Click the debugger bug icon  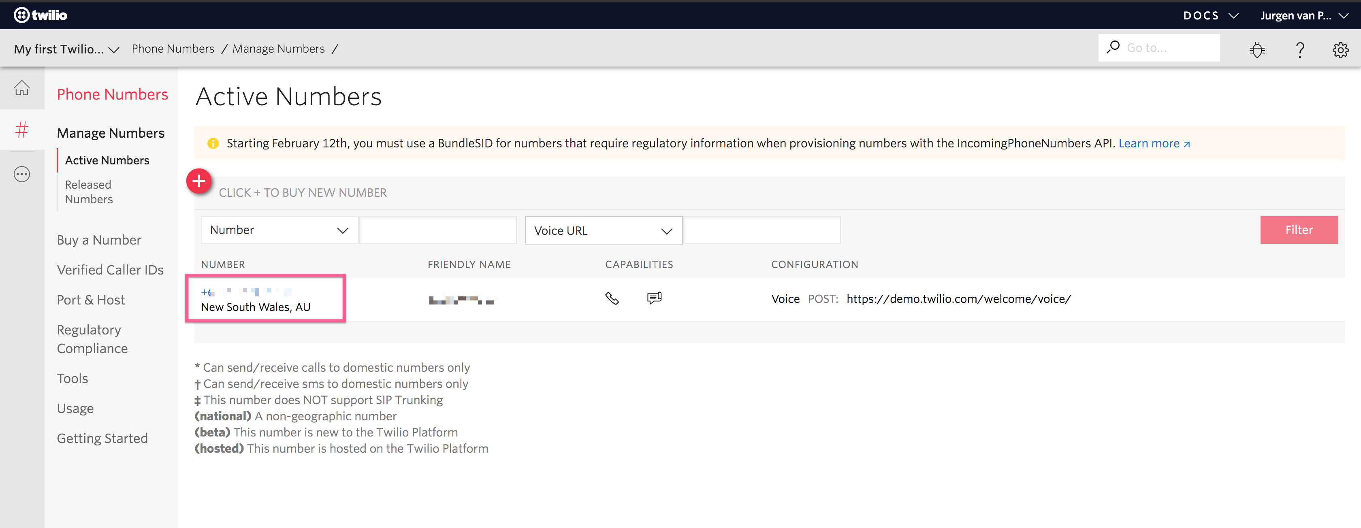1257,50
